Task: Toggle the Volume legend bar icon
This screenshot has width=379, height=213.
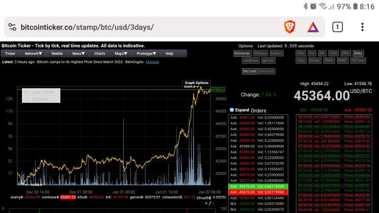Action: (27, 99)
